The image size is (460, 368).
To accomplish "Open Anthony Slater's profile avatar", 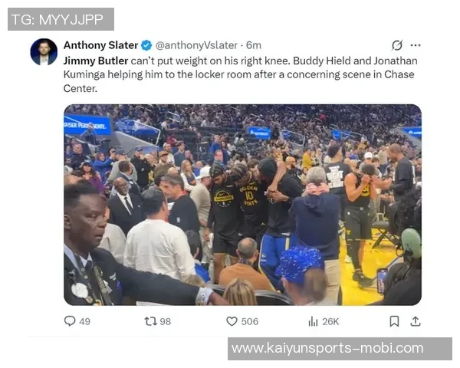I will (44, 51).
